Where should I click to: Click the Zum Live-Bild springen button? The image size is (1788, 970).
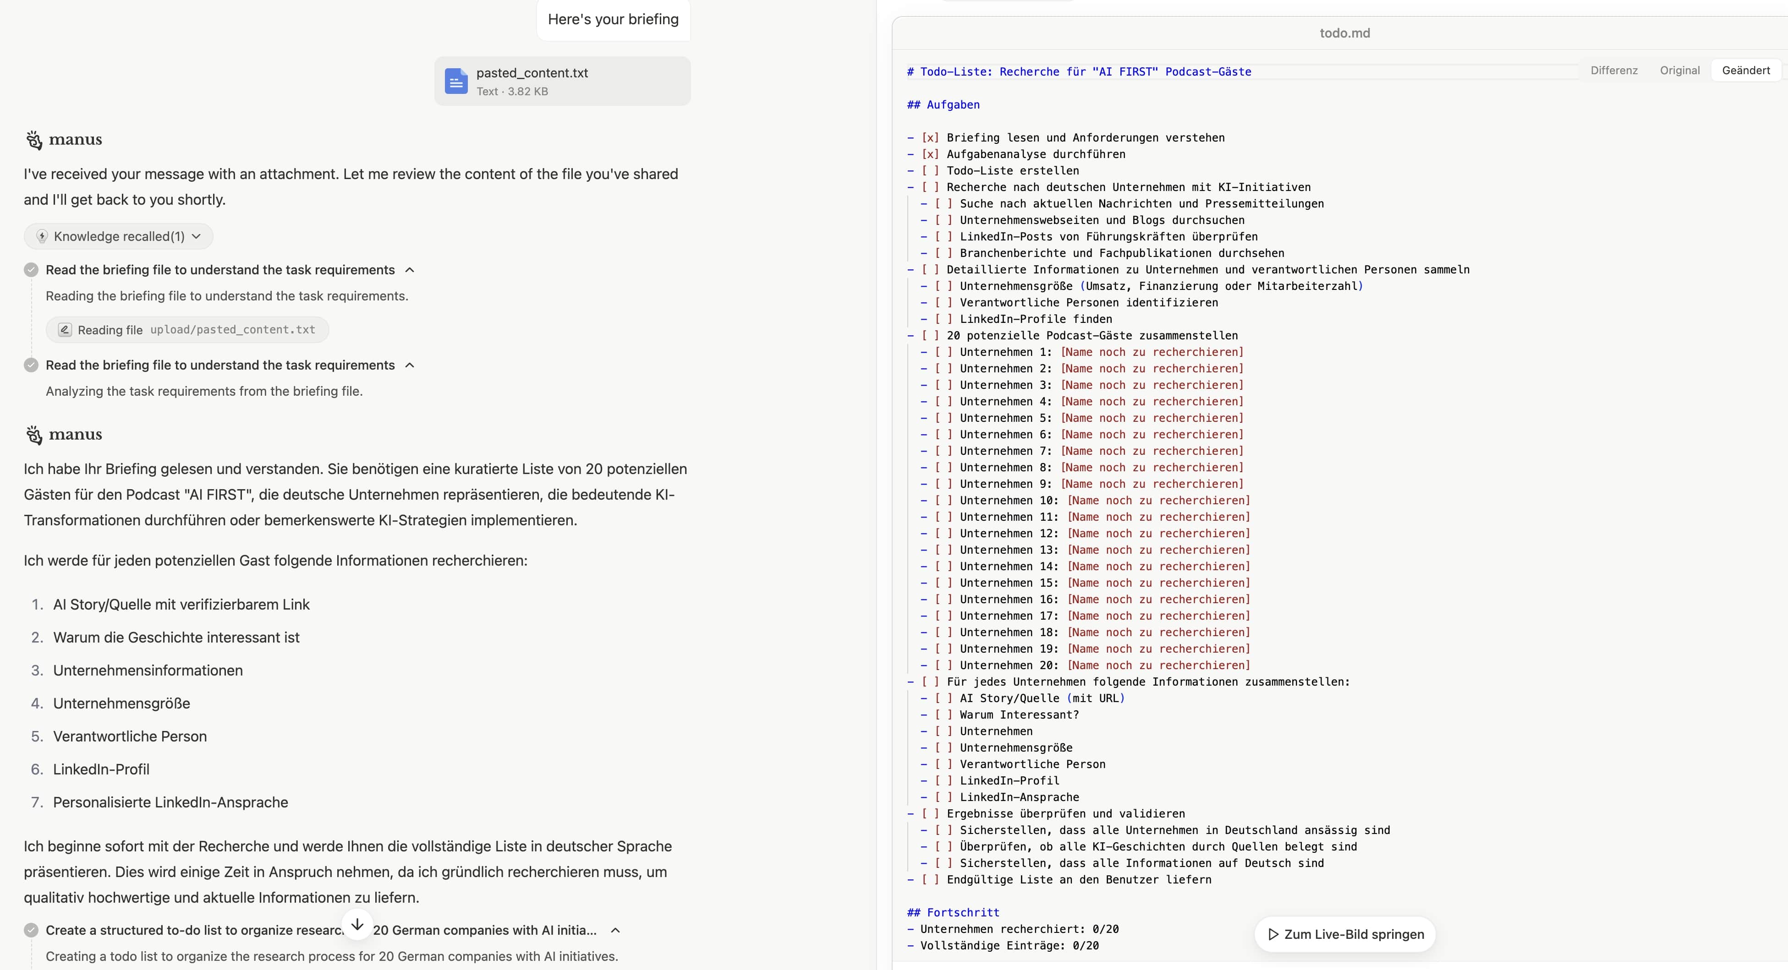(1353, 935)
